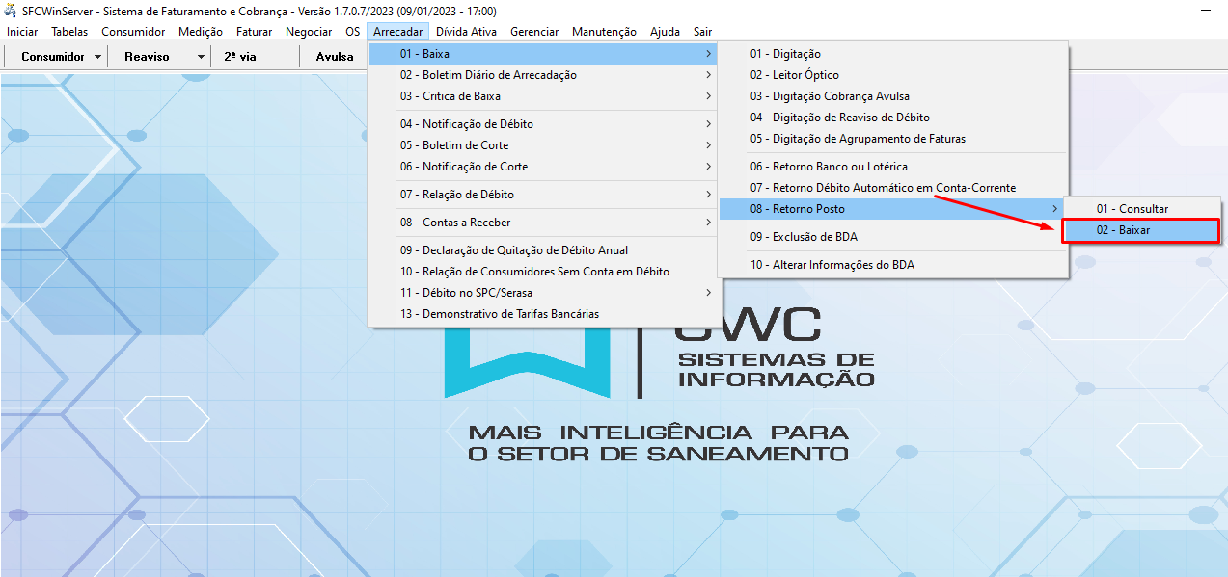Click the 'Avulsa' toolbar button
Viewport: 1228px width, 577px height.
[x=333, y=57]
